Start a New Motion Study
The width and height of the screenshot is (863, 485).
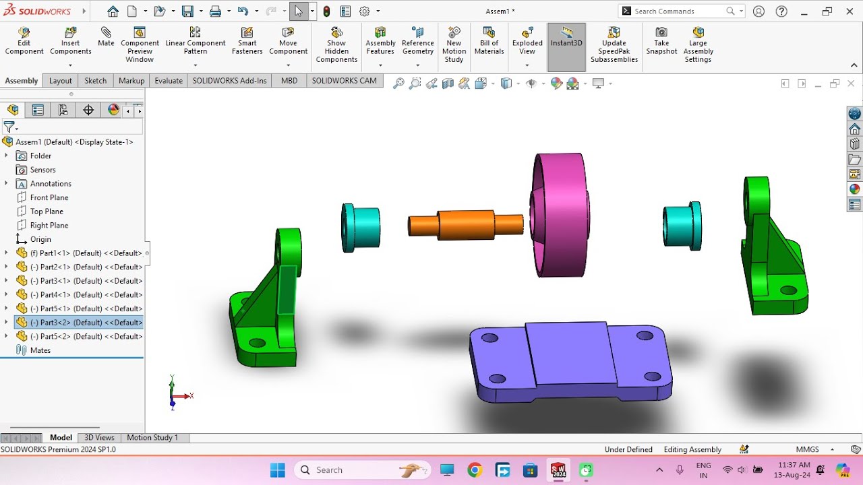click(x=454, y=45)
